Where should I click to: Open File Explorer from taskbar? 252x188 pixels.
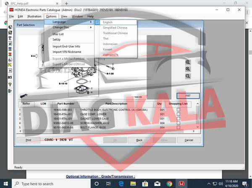(133, 183)
